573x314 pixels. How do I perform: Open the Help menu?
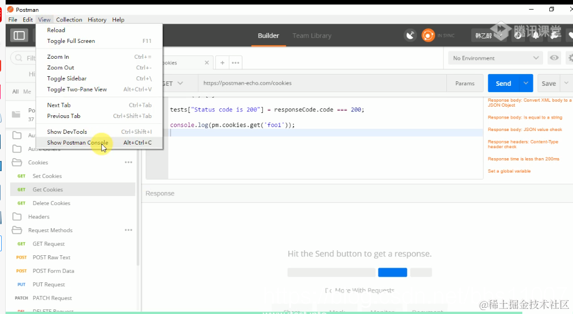118,20
